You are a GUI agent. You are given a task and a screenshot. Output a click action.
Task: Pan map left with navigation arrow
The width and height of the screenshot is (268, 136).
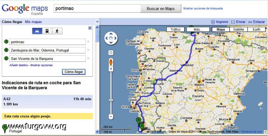click(107, 38)
